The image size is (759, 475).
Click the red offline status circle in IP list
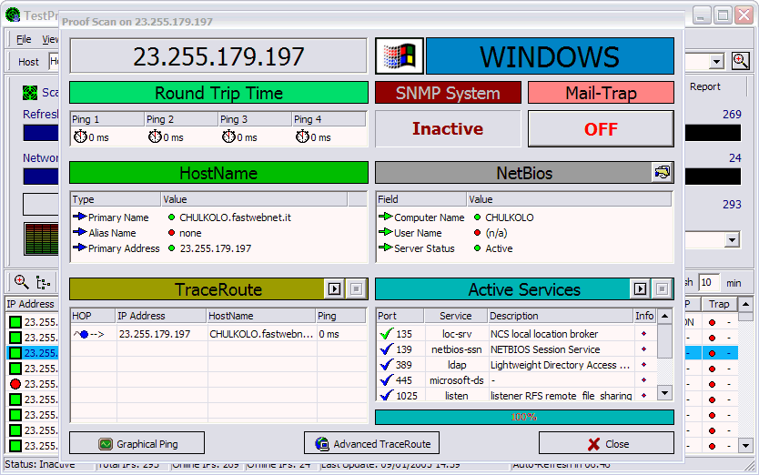pyautogui.click(x=15, y=384)
